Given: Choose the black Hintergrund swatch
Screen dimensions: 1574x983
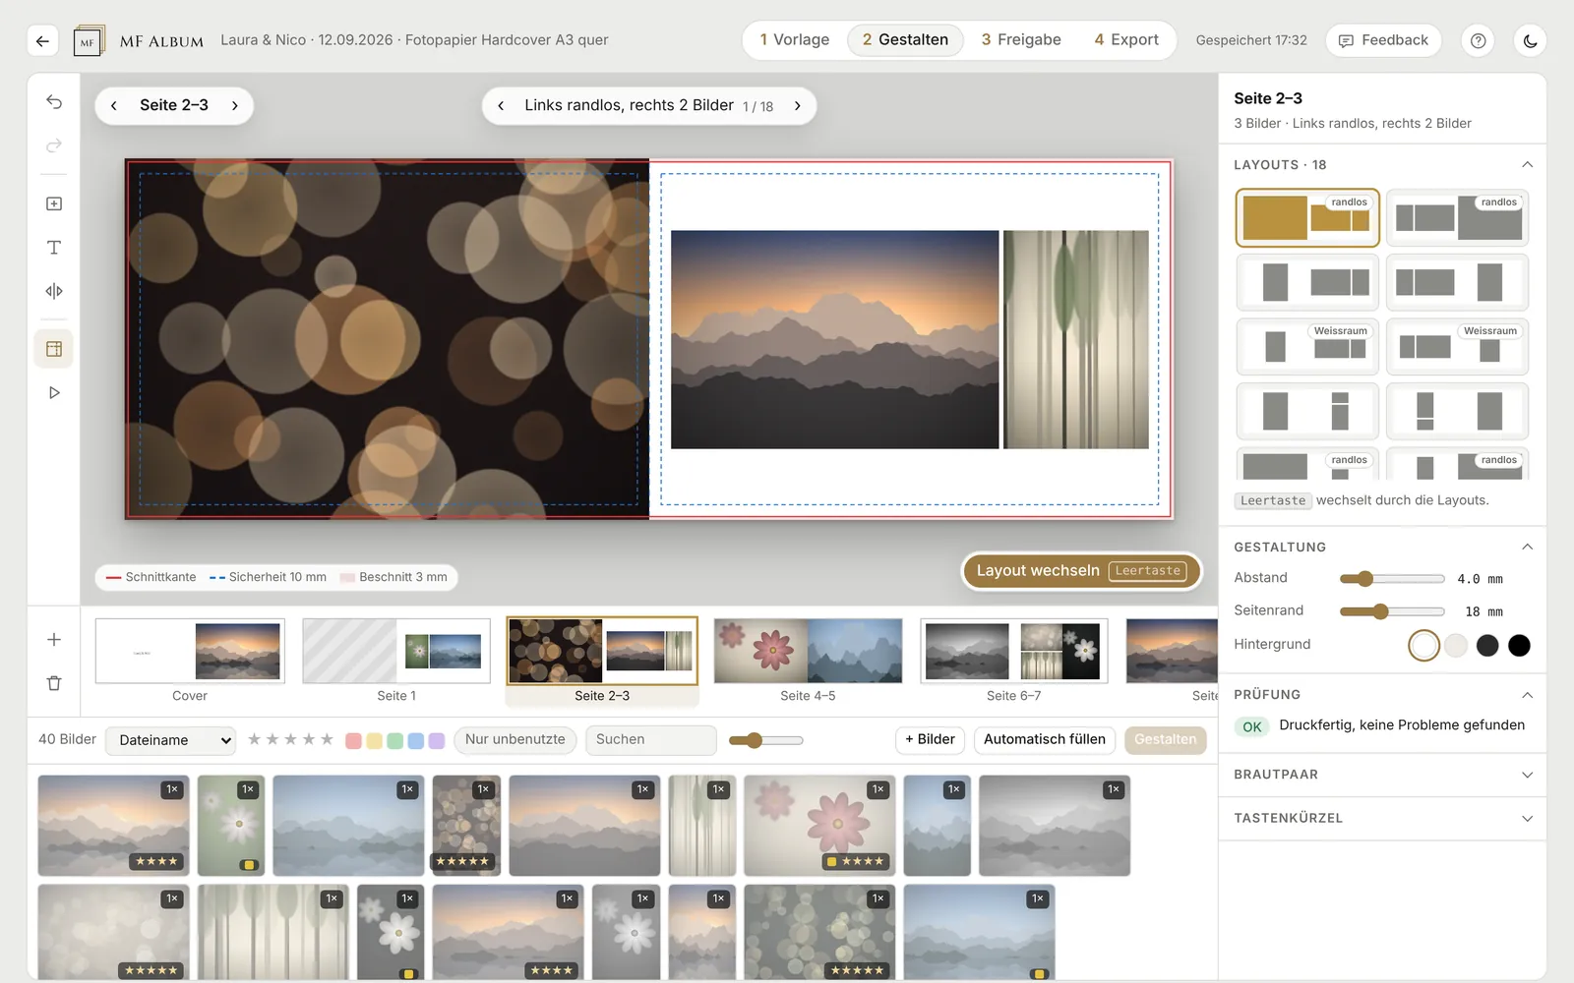Looking at the screenshot, I should pyautogui.click(x=1519, y=646).
